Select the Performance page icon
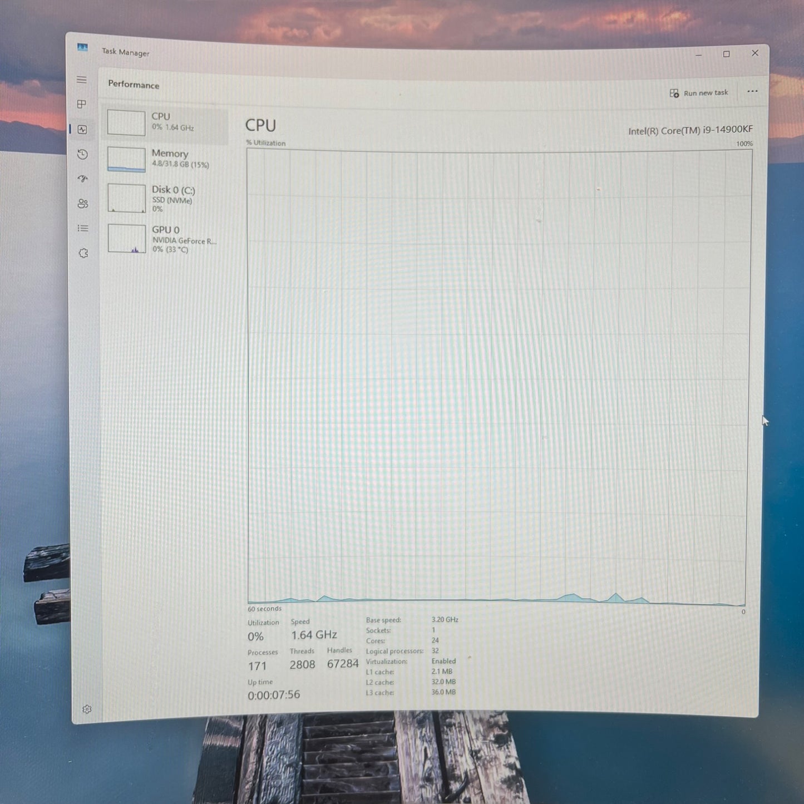This screenshot has height=804, width=804. 82,130
